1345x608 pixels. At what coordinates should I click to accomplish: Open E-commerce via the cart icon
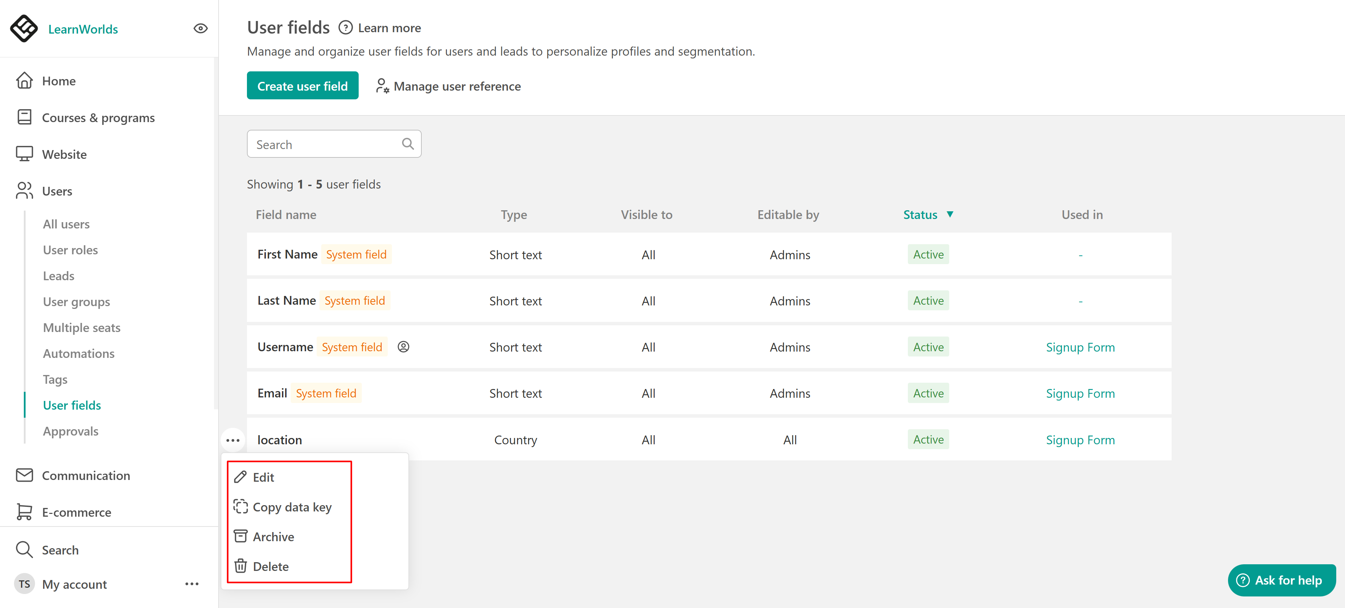[x=24, y=511]
